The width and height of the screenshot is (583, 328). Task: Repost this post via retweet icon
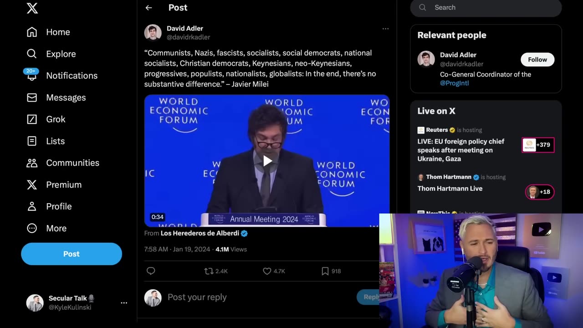(x=209, y=271)
